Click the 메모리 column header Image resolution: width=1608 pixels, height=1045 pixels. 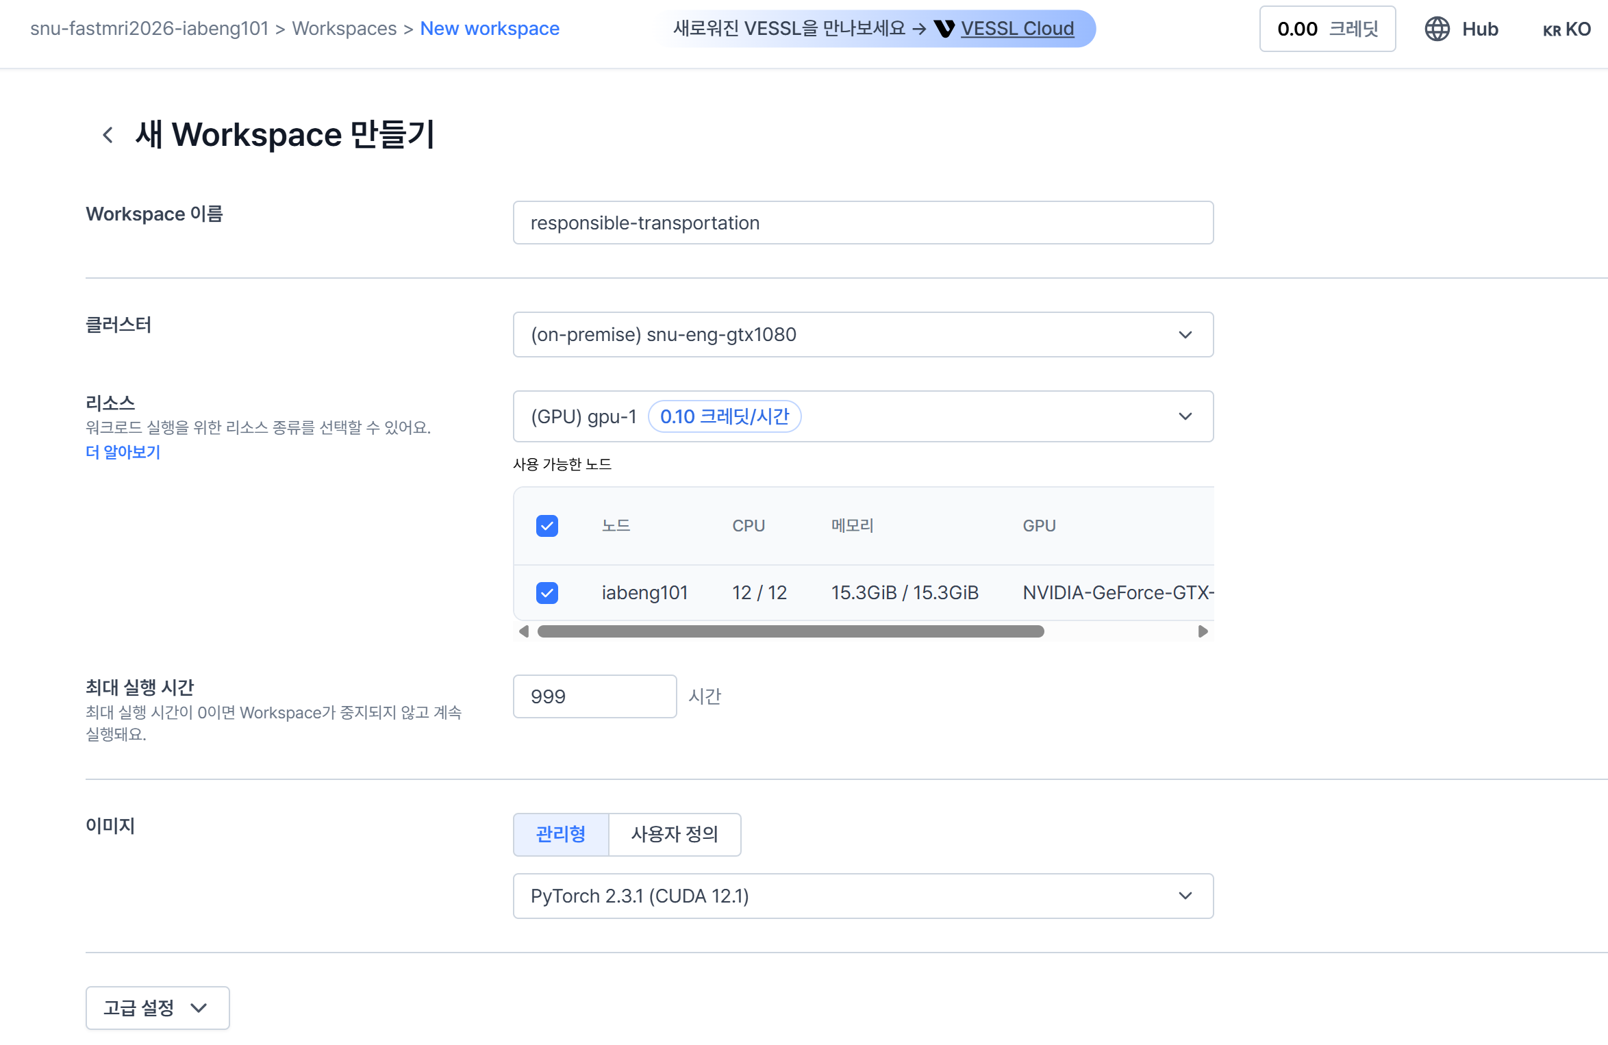853,526
